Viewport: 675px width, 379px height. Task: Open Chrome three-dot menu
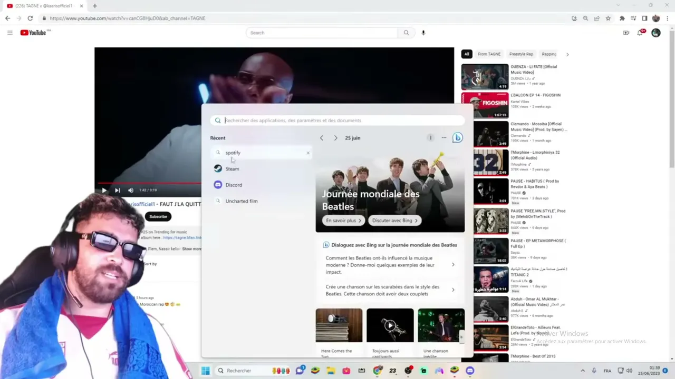667,18
